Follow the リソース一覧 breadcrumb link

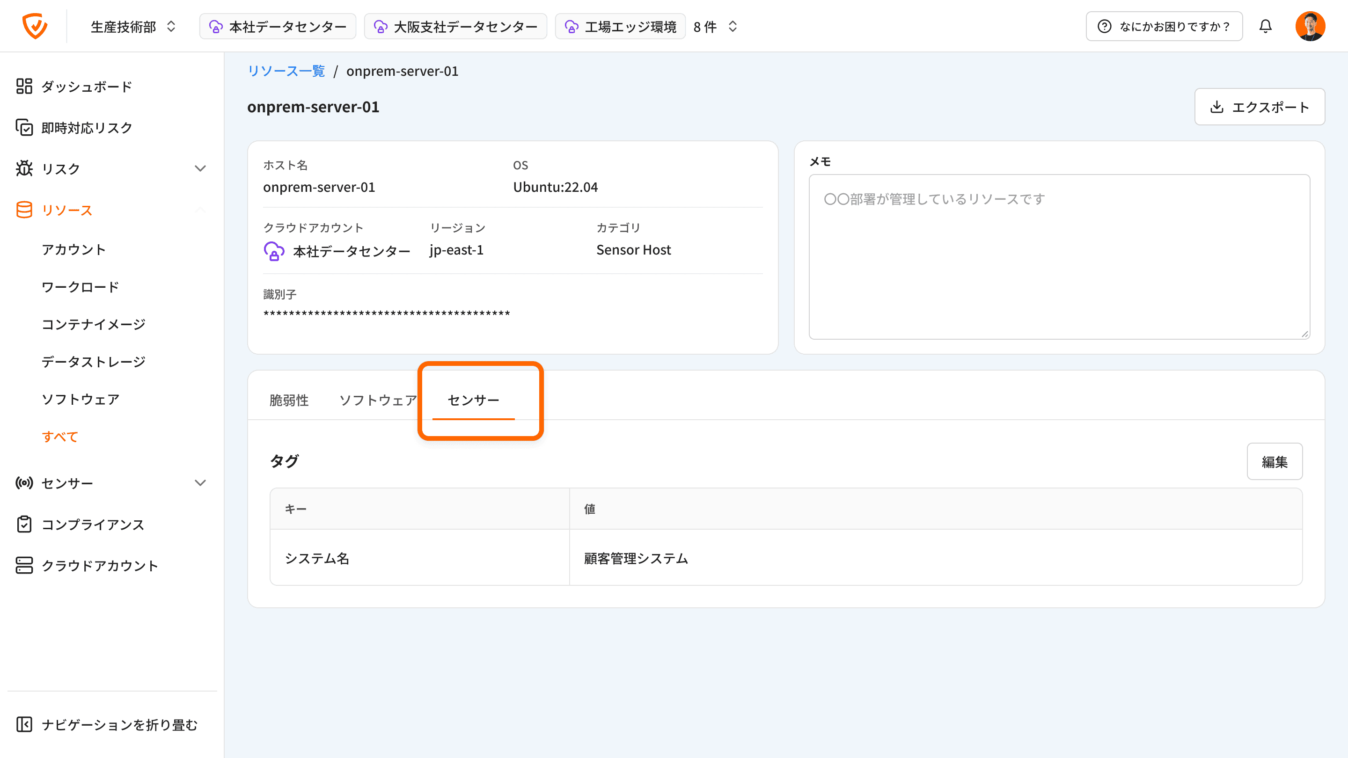[x=286, y=71]
